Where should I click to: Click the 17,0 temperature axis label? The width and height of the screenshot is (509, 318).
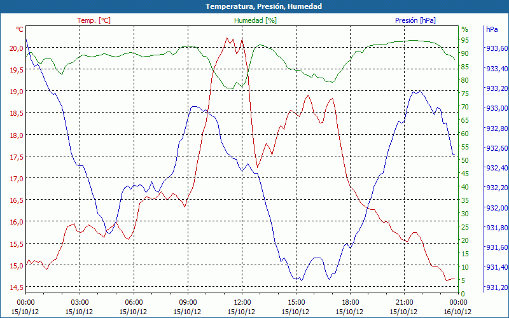click(17, 179)
